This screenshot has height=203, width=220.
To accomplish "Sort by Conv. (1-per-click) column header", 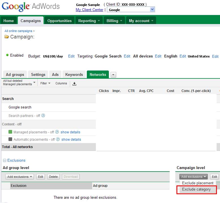I will coord(196,91).
